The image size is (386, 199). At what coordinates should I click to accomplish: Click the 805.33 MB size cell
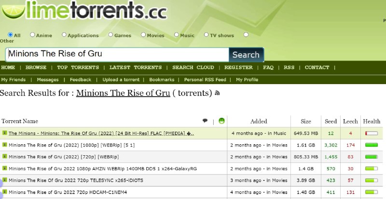tap(306, 157)
